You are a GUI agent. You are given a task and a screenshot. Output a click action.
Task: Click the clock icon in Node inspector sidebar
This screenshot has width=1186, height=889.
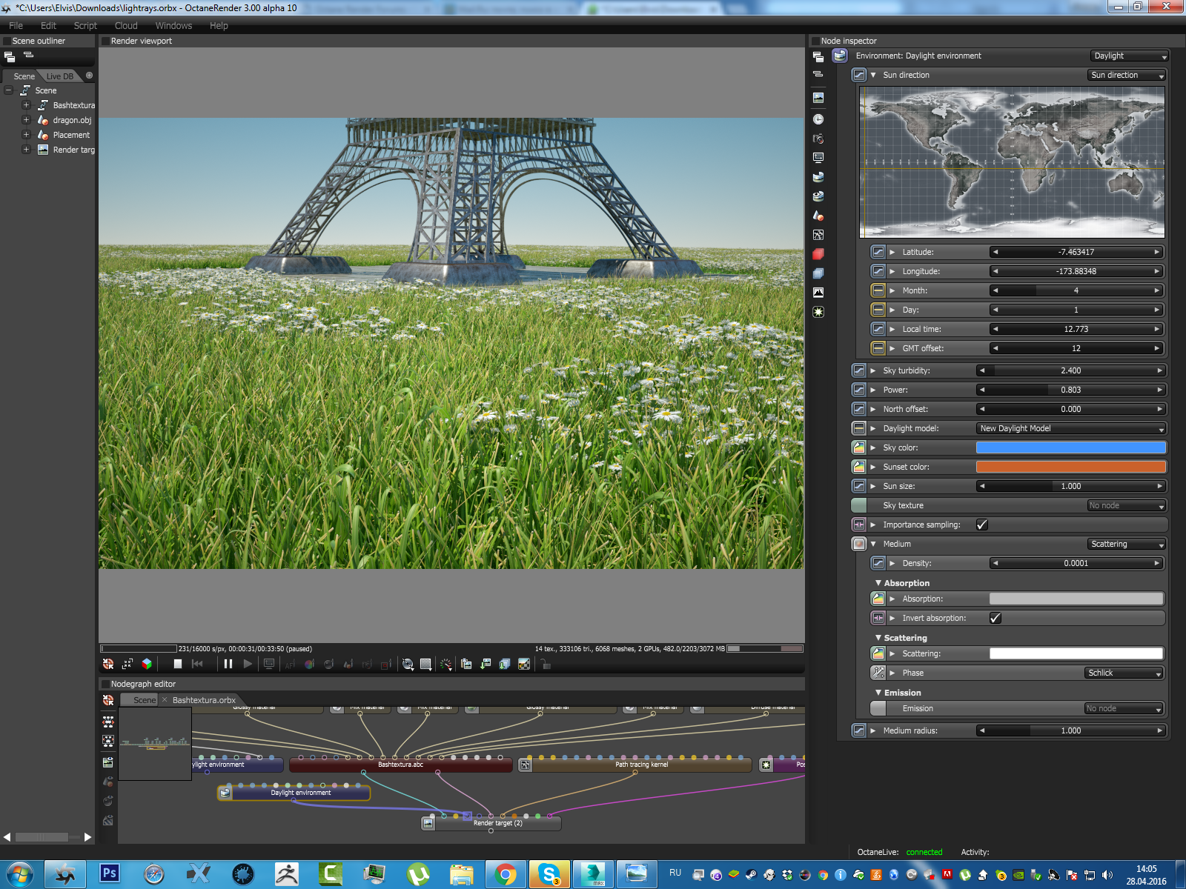click(x=818, y=119)
